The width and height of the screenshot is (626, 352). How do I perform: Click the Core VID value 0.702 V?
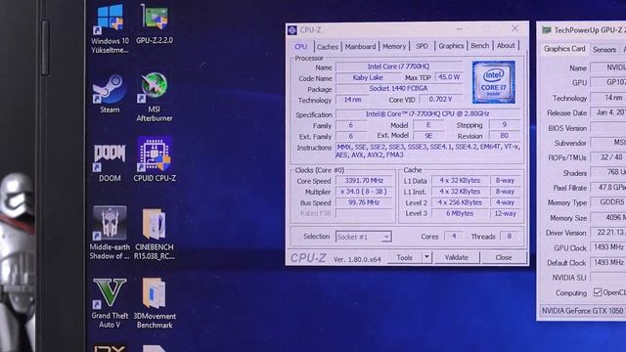[x=440, y=99]
